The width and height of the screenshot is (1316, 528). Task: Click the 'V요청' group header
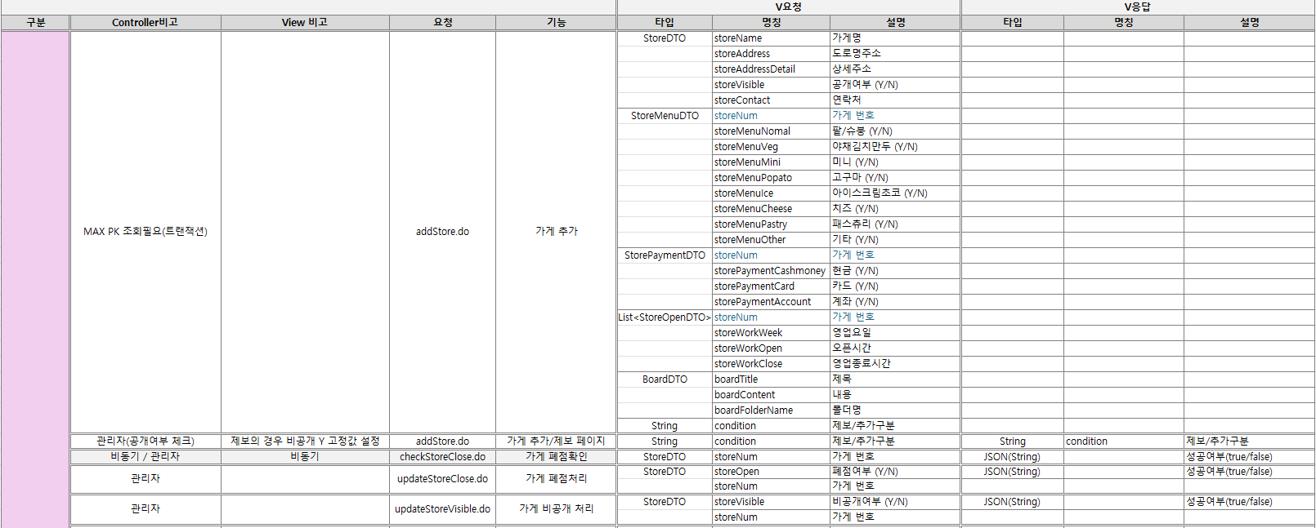(x=789, y=7)
